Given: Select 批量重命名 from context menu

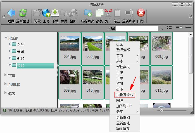Looking at the screenshot, I should (125, 95).
